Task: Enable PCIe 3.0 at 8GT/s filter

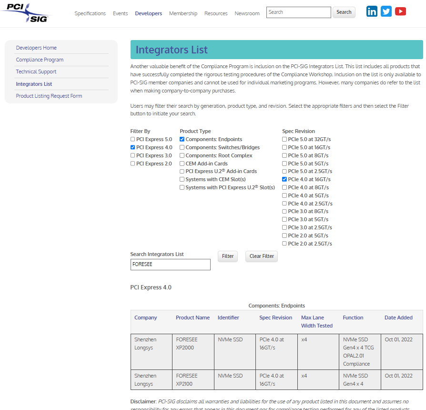Action: tap(284, 211)
